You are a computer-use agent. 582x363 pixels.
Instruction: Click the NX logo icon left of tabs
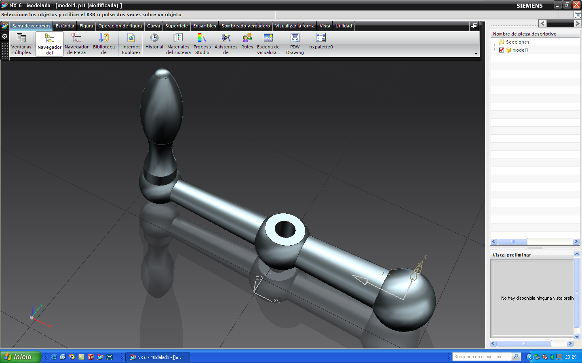point(5,26)
